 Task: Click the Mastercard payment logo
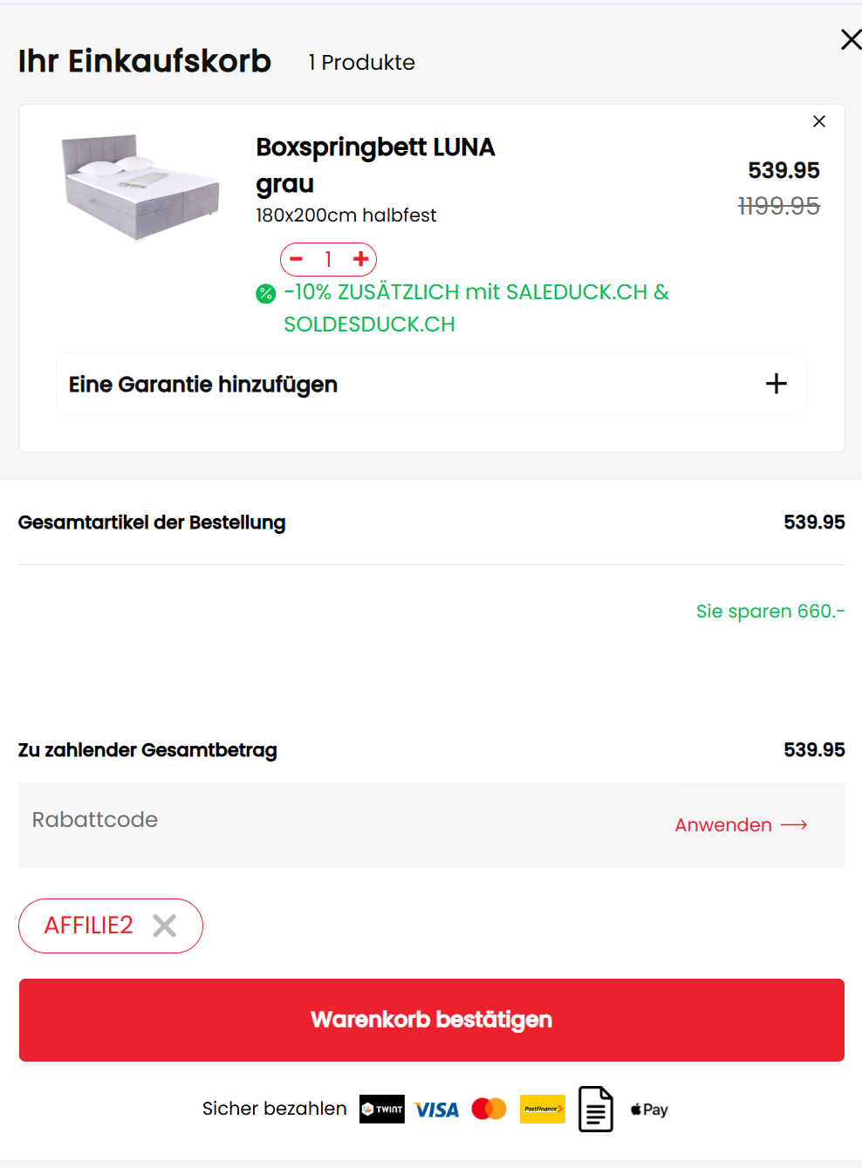click(x=489, y=1109)
